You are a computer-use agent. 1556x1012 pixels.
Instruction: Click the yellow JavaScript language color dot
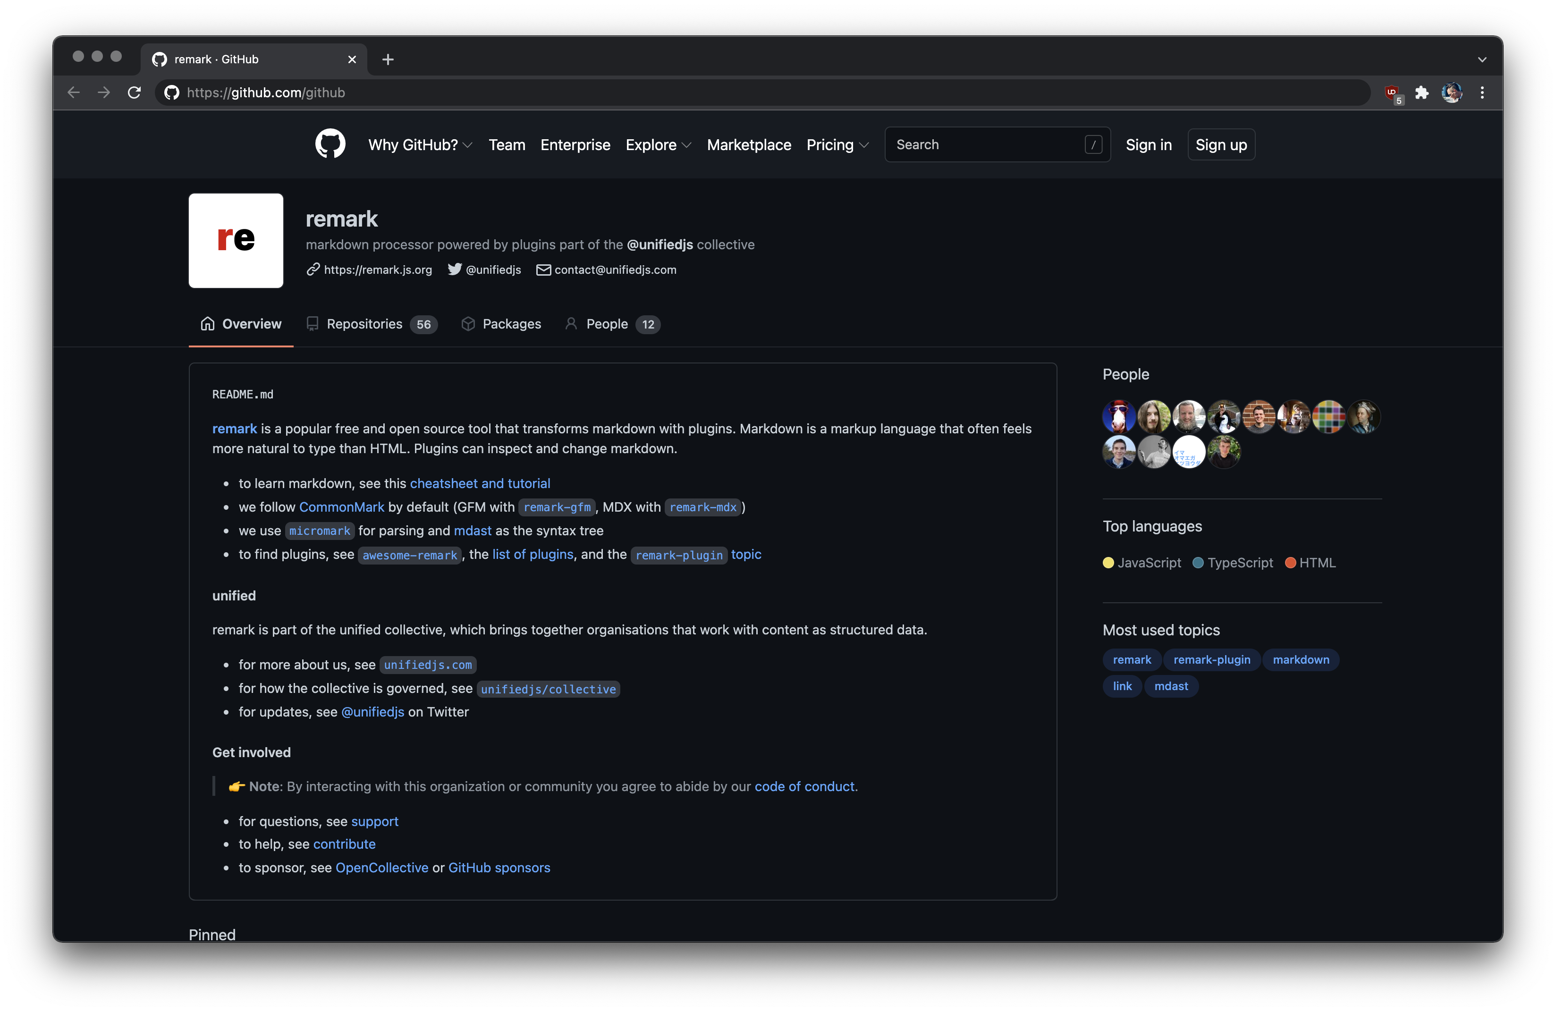(x=1108, y=562)
